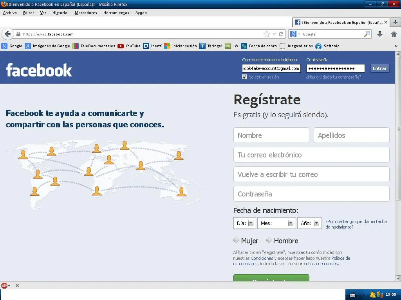Open the TeleDocumentales bookmark
Screen dimensions: 401x300
pyautogui.click(x=94, y=46)
